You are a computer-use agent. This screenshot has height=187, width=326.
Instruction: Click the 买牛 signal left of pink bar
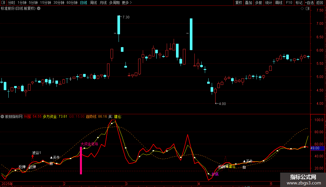[55, 158]
